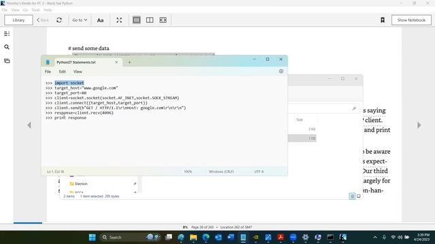This screenshot has height=244, width=435.
Task: Open Notepad File menu
Action: (48, 72)
